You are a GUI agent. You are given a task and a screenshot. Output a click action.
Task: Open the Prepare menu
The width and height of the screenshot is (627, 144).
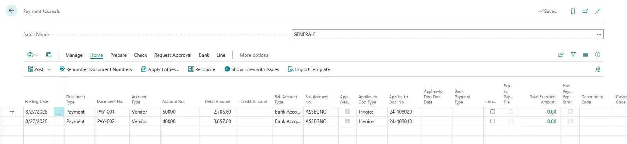(x=118, y=55)
